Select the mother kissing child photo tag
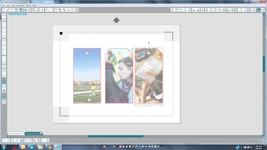The height and width of the screenshot is (150, 267). (119, 76)
